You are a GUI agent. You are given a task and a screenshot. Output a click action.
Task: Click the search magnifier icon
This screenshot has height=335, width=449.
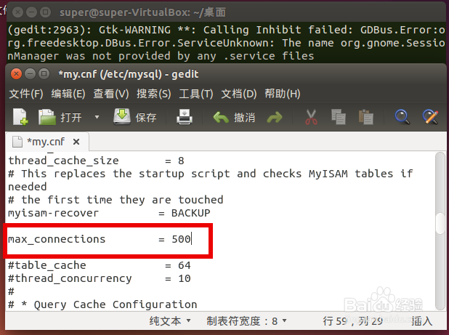click(x=403, y=117)
